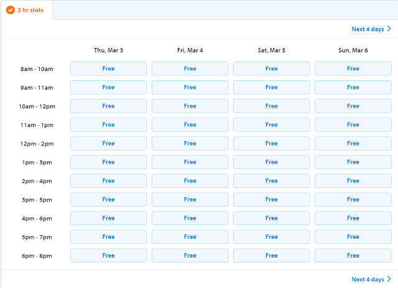Image resolution: width=398 pixels, height=288 pixels.
Task: Click the chevron arrow beside bottom Next 4 days
Action: 389,279
